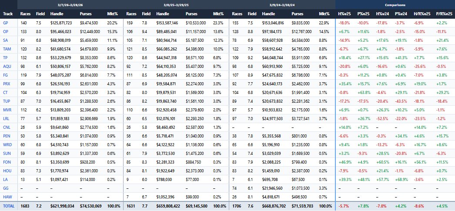Select LRL comparison value -52.5%
The width and height of the screenshot is (455, 211).
(x=382, y=119)
